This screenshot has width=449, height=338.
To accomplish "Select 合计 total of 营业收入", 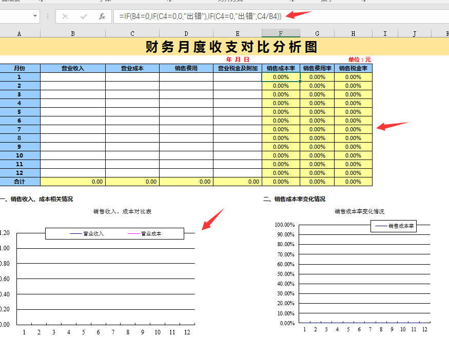I will coord(73,182).
